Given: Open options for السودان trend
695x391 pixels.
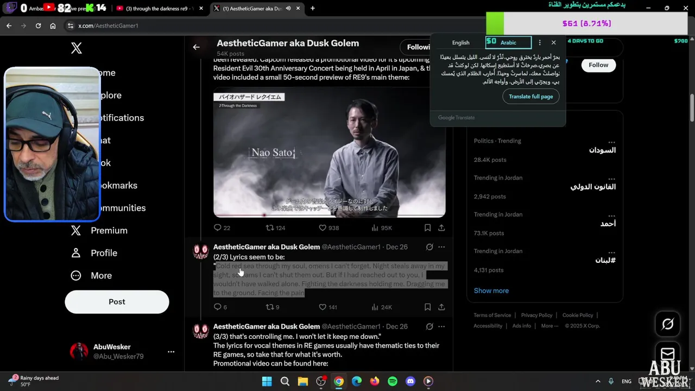Looking at the screenshot, I should pos(612,141).
